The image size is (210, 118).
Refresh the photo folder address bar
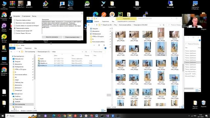(x=163, y=25)
